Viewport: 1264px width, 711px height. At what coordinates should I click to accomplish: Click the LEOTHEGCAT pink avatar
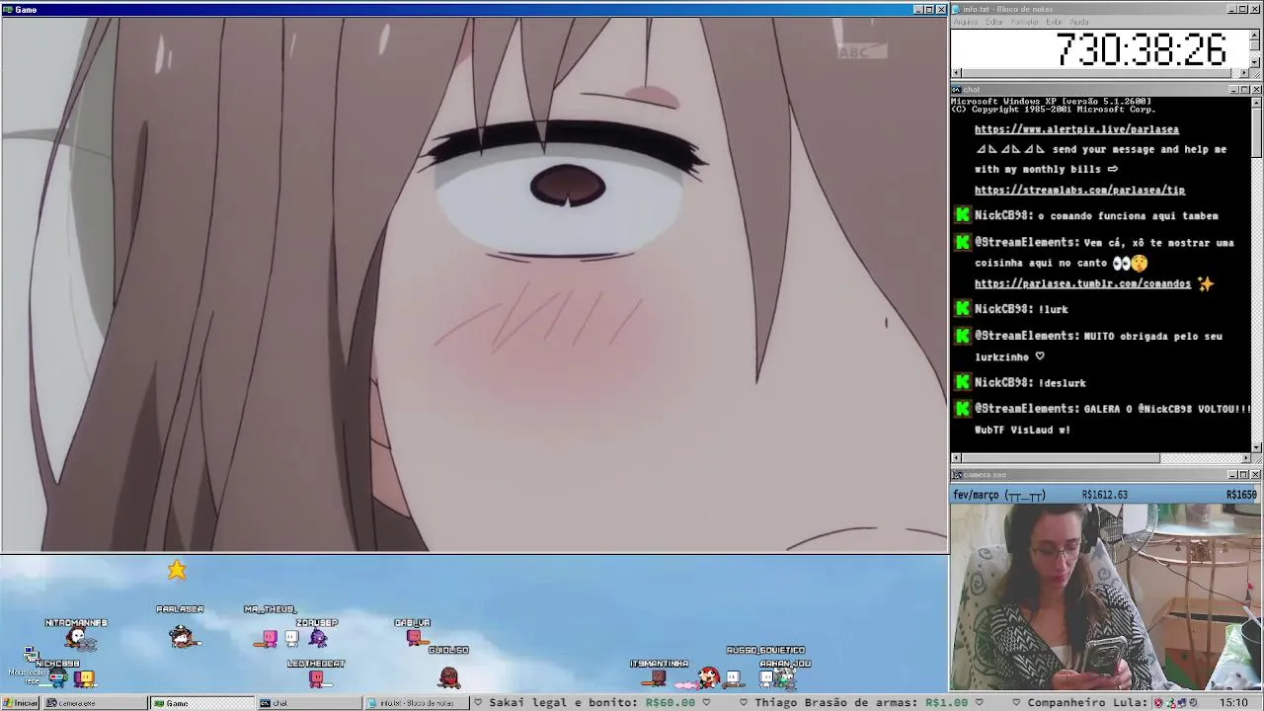(316, 677)
